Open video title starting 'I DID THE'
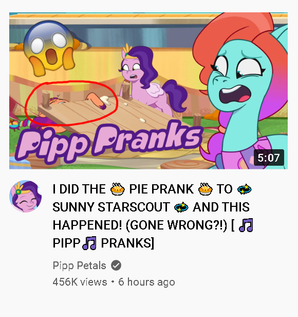The image size is (298, 317). pyautogui.click(x=153, y=216)
